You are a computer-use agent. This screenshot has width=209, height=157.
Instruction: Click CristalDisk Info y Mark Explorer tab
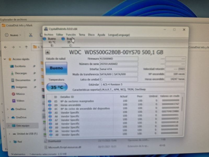(x=17, y=25)
